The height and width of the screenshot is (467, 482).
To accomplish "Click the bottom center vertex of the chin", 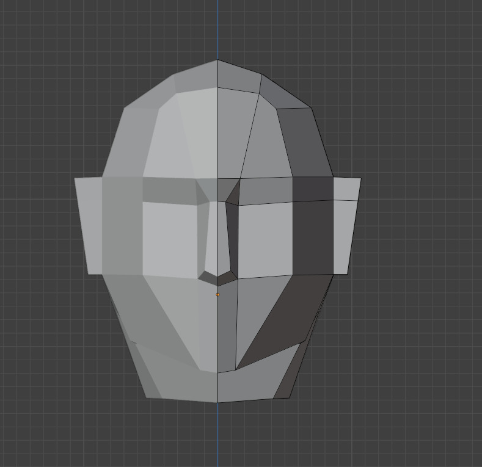I will 217,402.
